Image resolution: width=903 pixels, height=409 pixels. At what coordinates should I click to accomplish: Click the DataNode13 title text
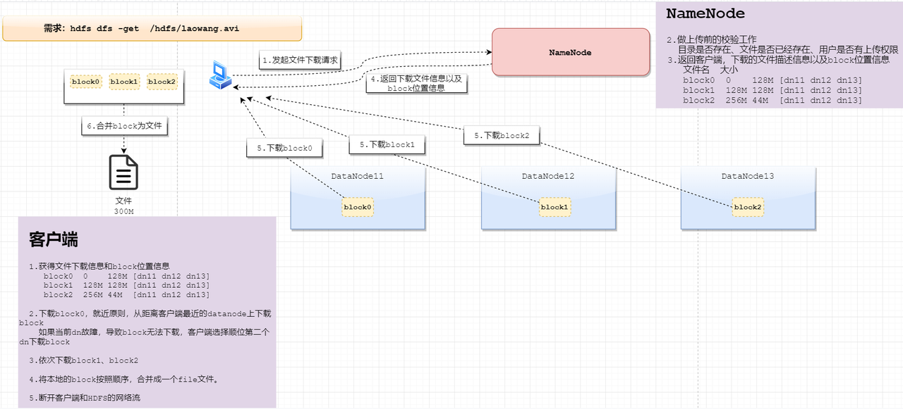748,176
